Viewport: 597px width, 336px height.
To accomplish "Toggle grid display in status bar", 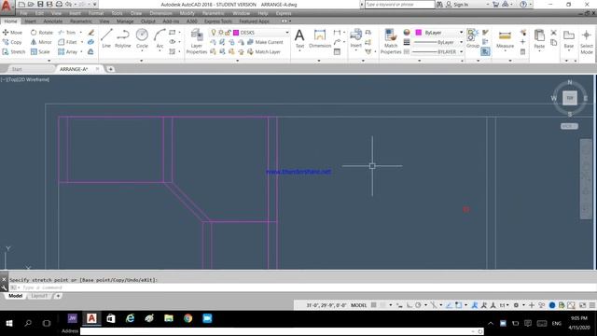I will [x=374, y=305].
